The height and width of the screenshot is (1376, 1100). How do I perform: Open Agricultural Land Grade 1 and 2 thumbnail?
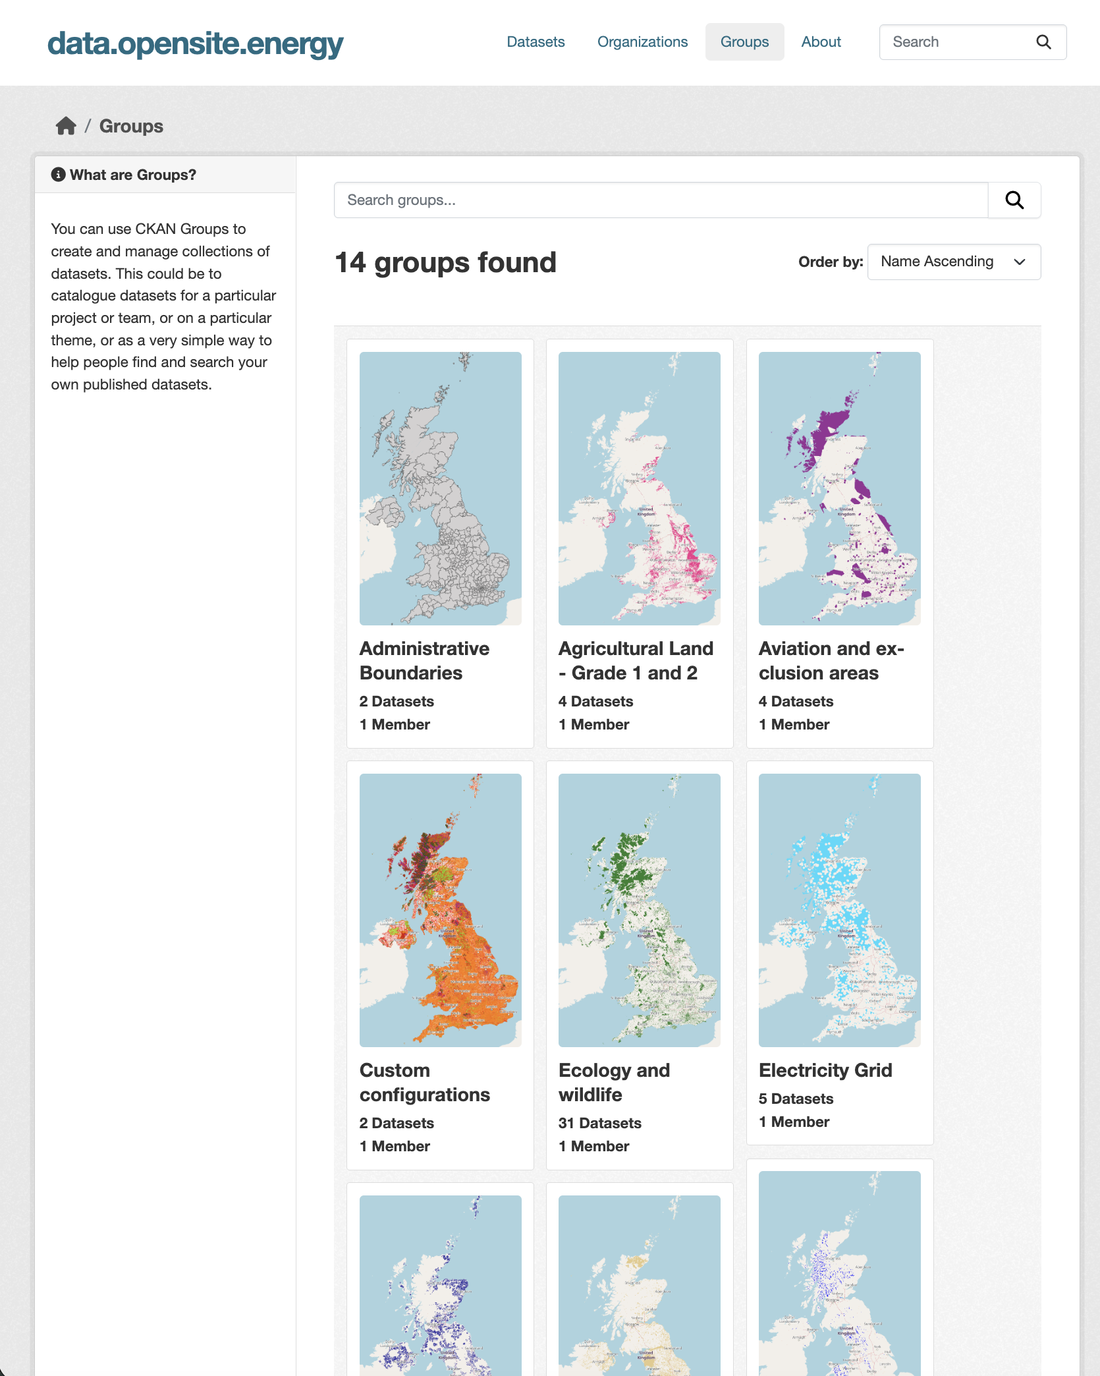click(639, 488)
